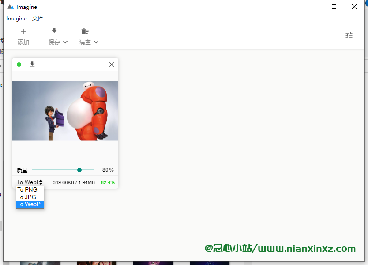
Task: Click the Baymax image preview
Action: tap(65, 111)
